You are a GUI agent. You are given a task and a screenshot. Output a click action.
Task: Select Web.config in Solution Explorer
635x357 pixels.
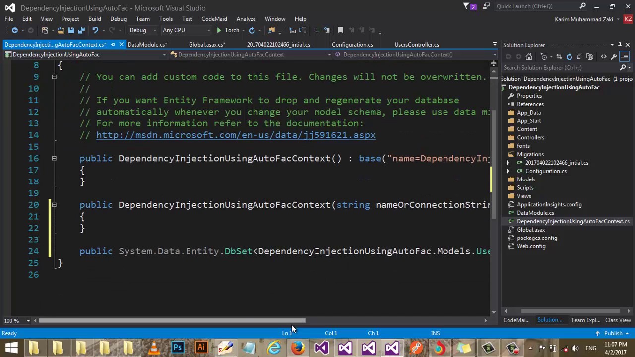click(531, 246)
